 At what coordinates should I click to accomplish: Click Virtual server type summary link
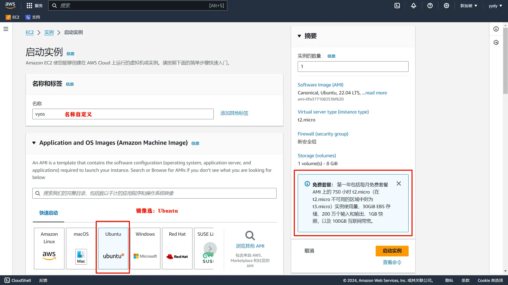(333, 112)
